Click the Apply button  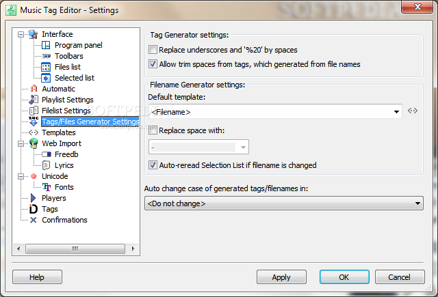coord(281,277)
